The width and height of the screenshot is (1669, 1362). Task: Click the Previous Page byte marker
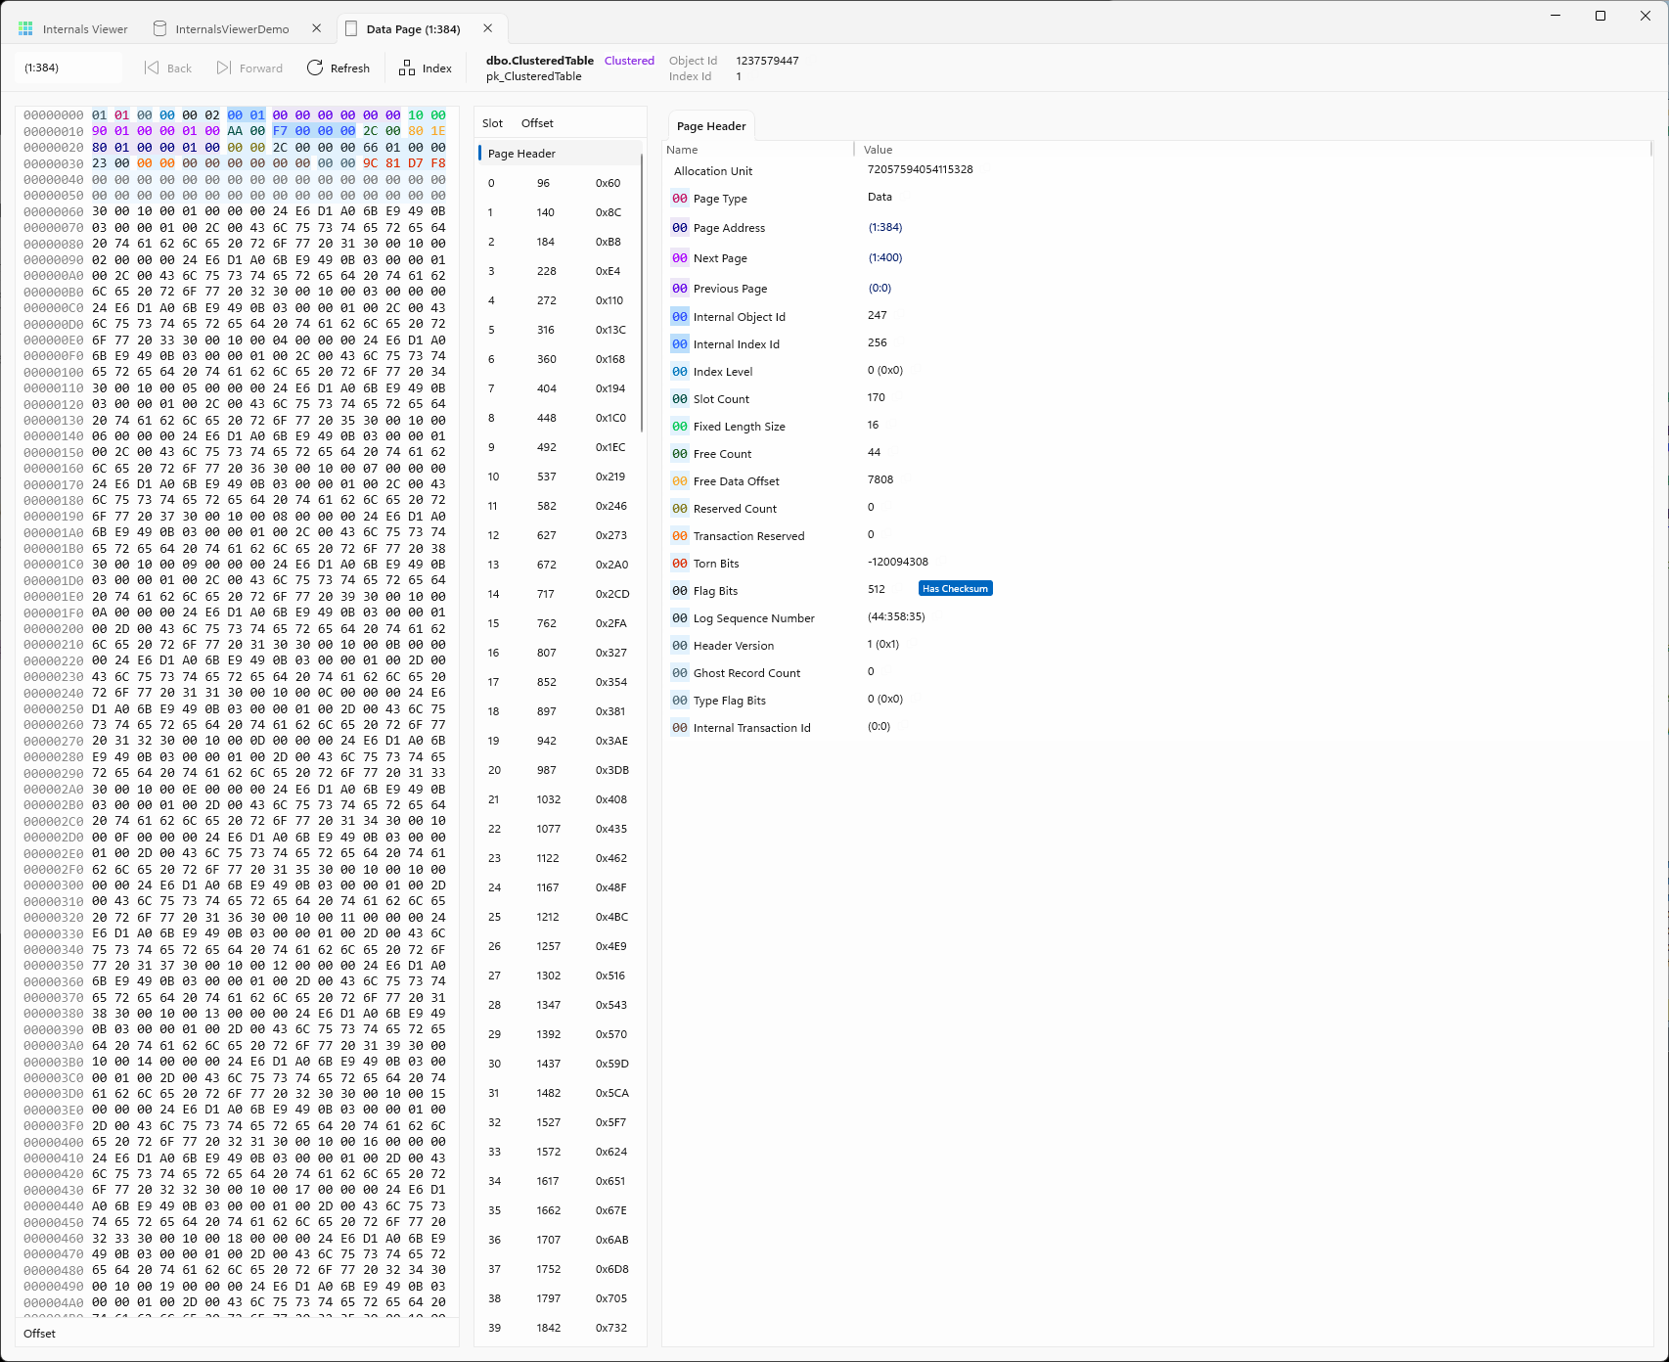tap(680, 289)
